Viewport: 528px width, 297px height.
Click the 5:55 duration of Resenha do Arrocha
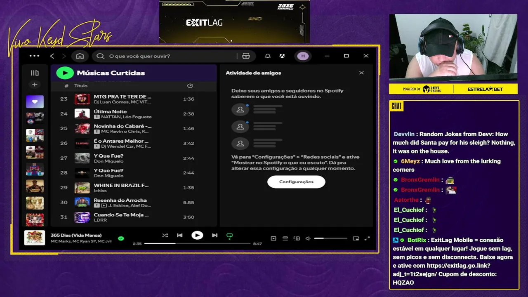tap(189, 203)
